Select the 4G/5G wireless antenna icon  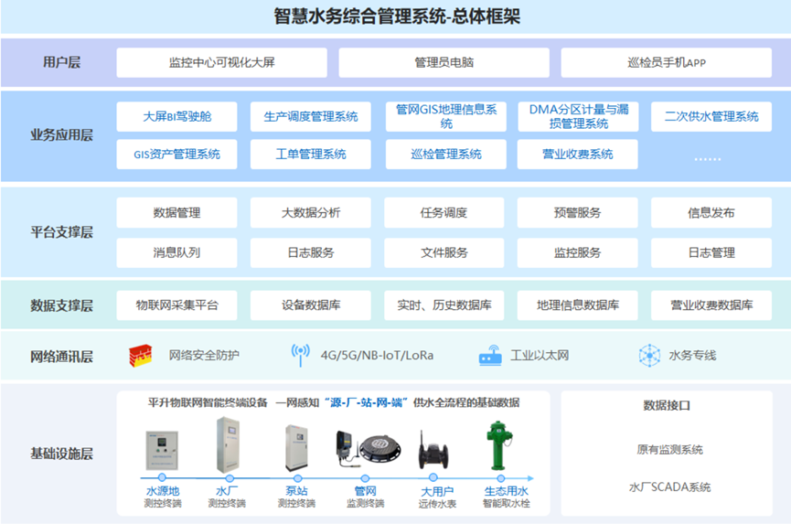point(300,355)
